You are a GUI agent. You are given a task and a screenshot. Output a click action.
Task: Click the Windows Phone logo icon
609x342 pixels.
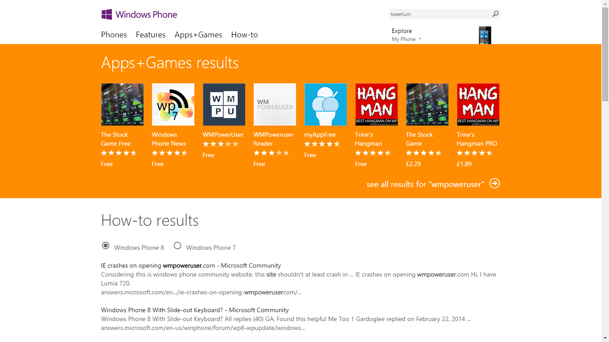[107, 15]
